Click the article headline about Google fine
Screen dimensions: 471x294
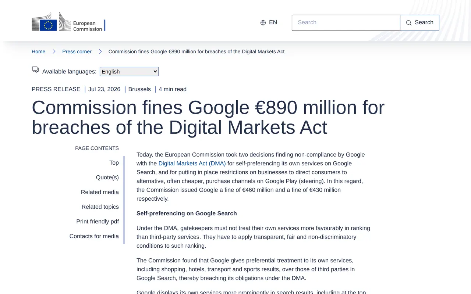coord(208,117)
